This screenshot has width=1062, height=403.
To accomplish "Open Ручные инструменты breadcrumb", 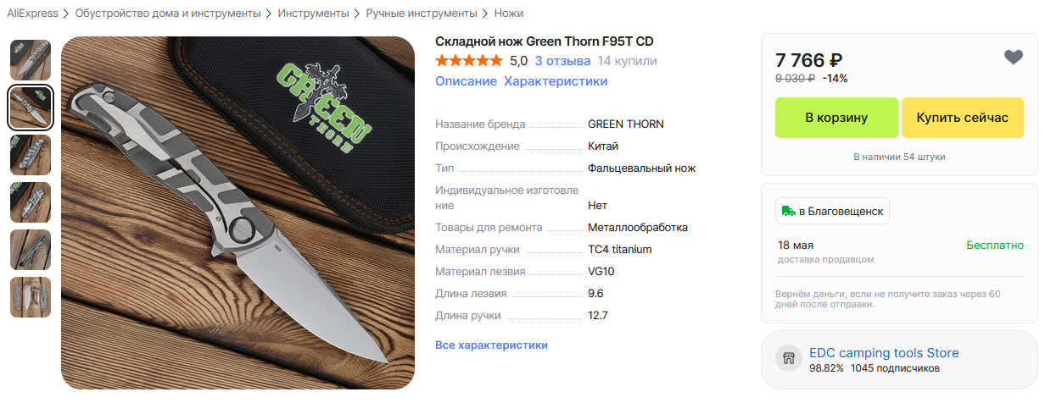I will click(422, 14).
